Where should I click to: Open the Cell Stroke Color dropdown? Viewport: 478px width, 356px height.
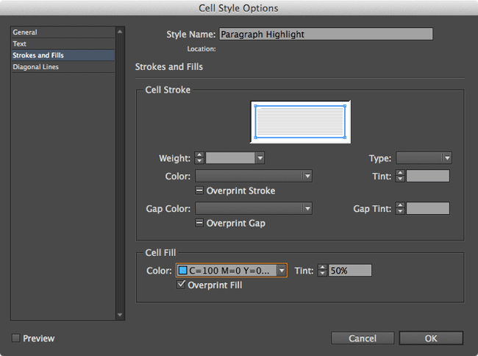(x=254, y=176)
